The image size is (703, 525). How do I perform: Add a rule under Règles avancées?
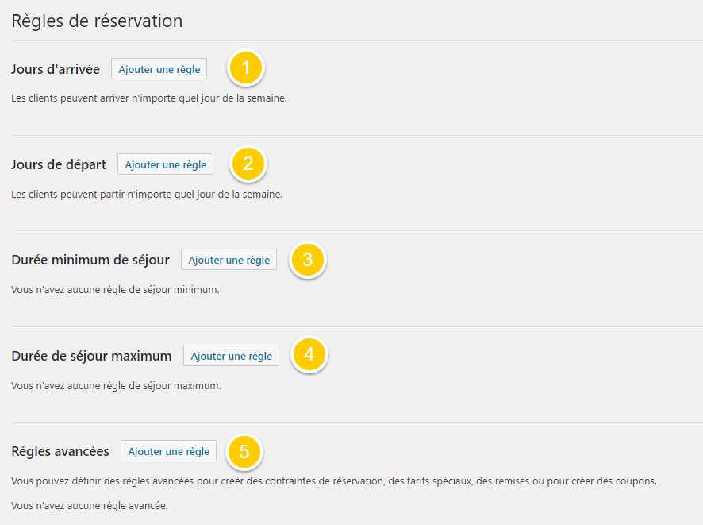(x=168, y=450)
